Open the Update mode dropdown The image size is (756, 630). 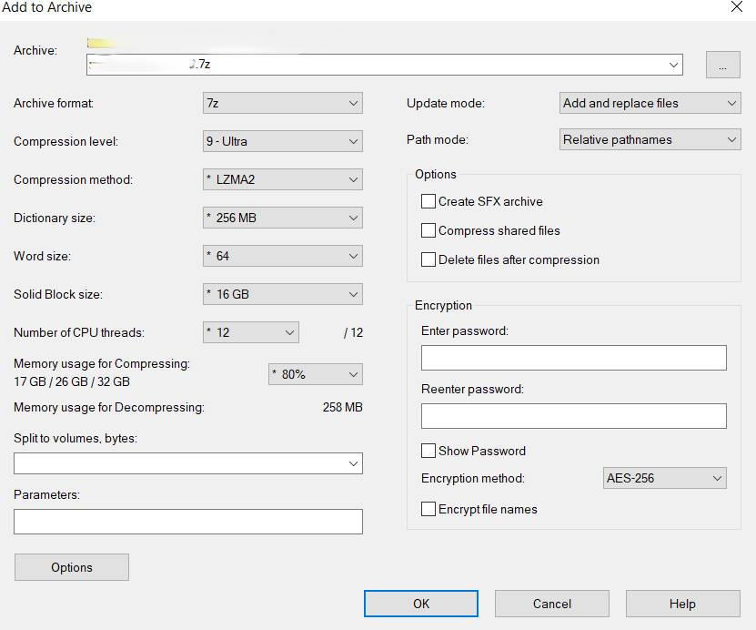tap(650, 103)
